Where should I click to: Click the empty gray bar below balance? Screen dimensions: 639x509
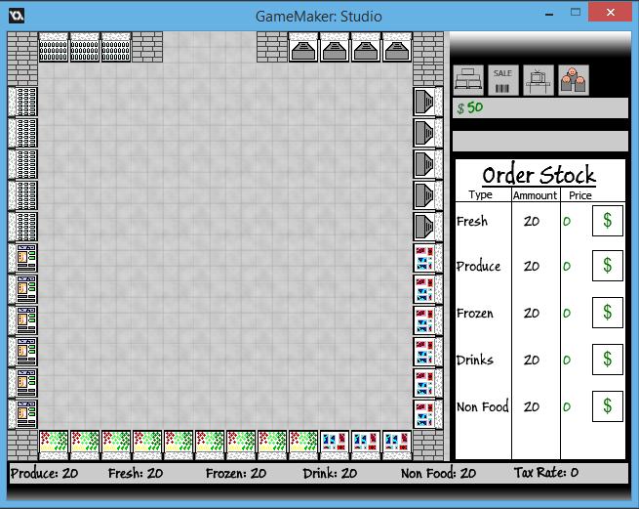pyautogui.click(x=539, y=142)
